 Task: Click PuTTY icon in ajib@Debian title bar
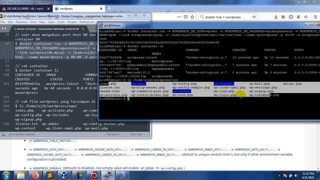click(101, 25)
